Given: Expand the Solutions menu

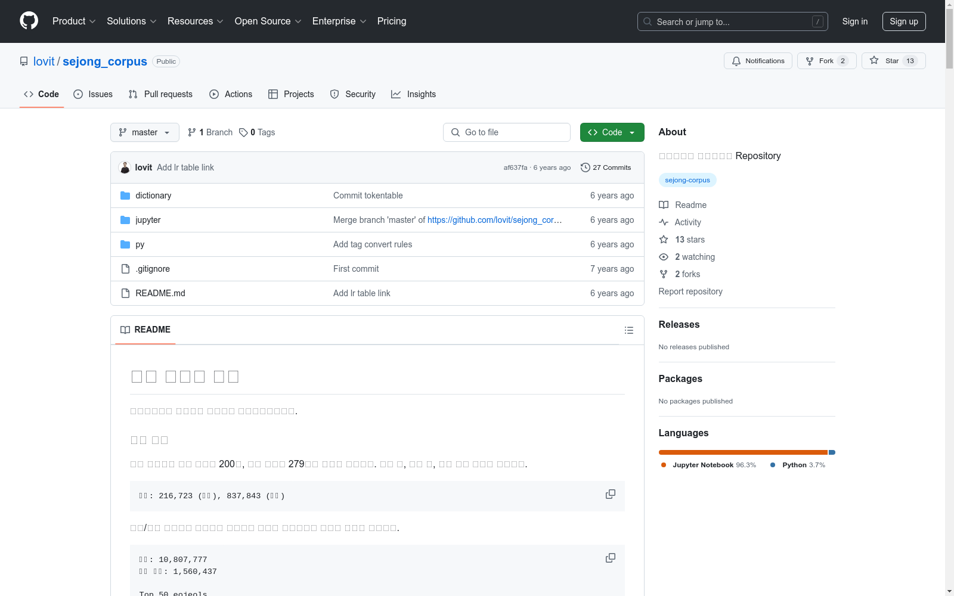Looking at the screenshot, I should (132, 21).
